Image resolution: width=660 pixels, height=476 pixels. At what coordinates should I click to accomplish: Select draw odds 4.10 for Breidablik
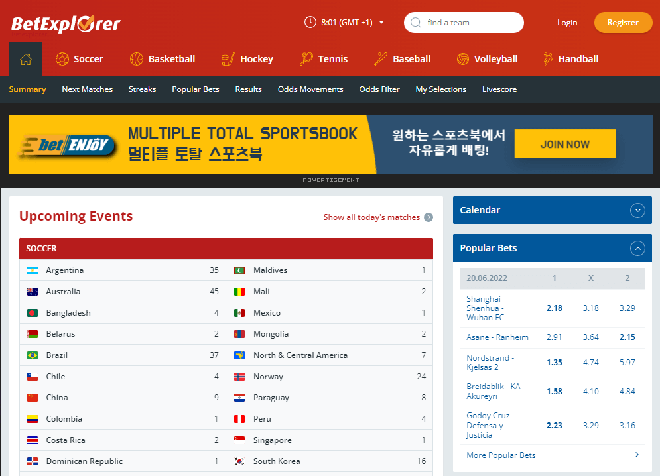tap(590, 391)
